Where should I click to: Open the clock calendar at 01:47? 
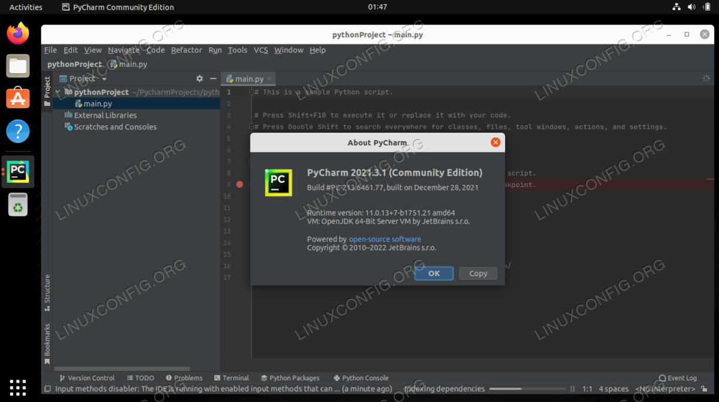pos(377,7)
